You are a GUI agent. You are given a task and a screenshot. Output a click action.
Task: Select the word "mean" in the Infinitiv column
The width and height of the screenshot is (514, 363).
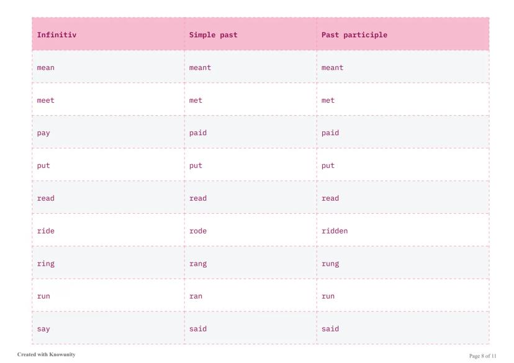click(x=46, y=68)
